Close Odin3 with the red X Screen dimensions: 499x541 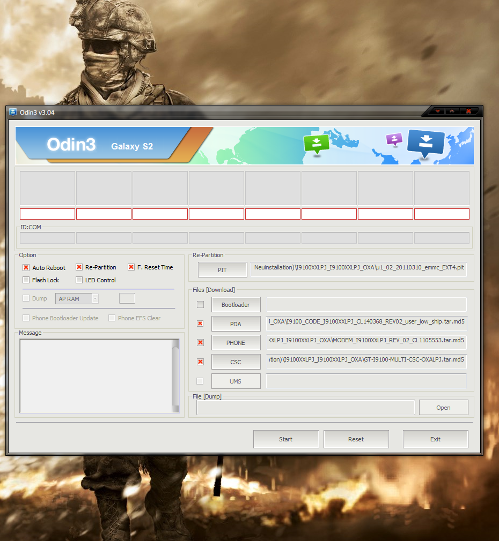click(468, 111)
